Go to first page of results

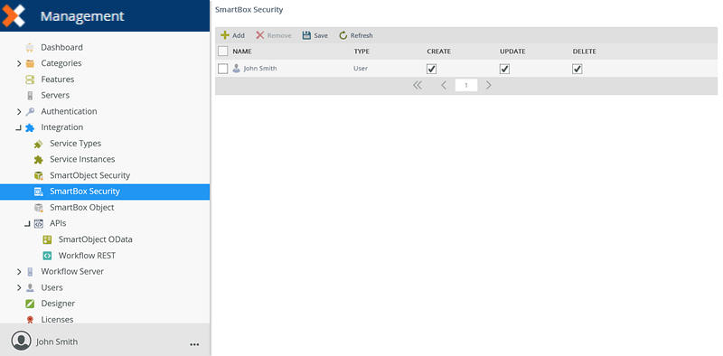tap(418, 85)
